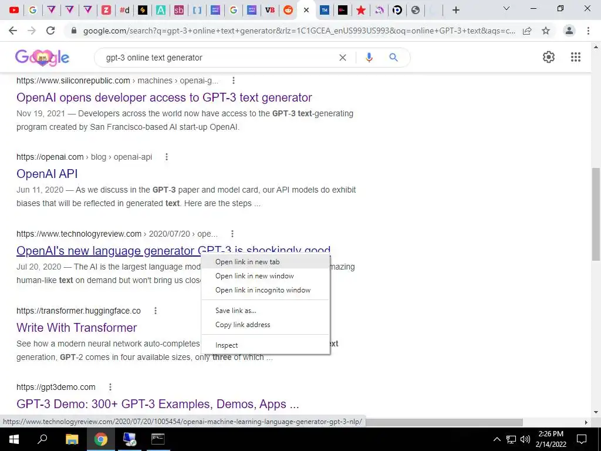Go forward with the forward arrow
Viewport: 601px width, 451px height.
(32, 31)
